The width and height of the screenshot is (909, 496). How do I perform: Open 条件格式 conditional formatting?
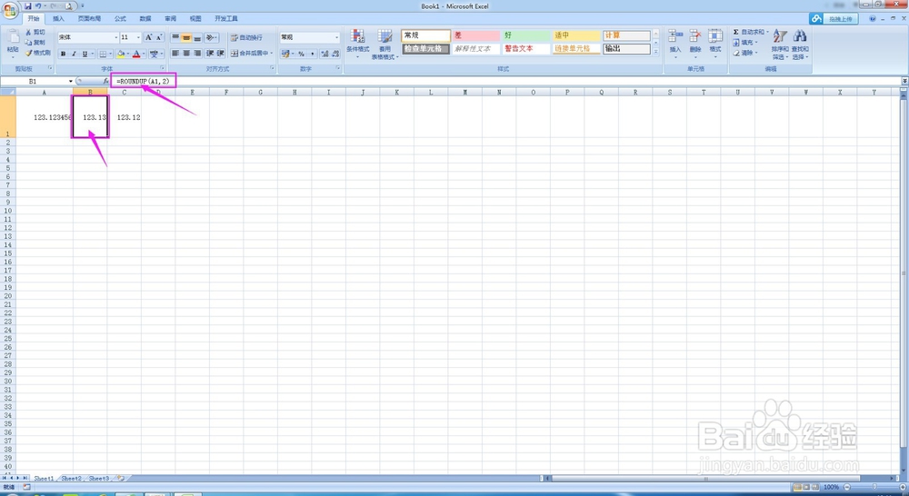coord(357,44)
